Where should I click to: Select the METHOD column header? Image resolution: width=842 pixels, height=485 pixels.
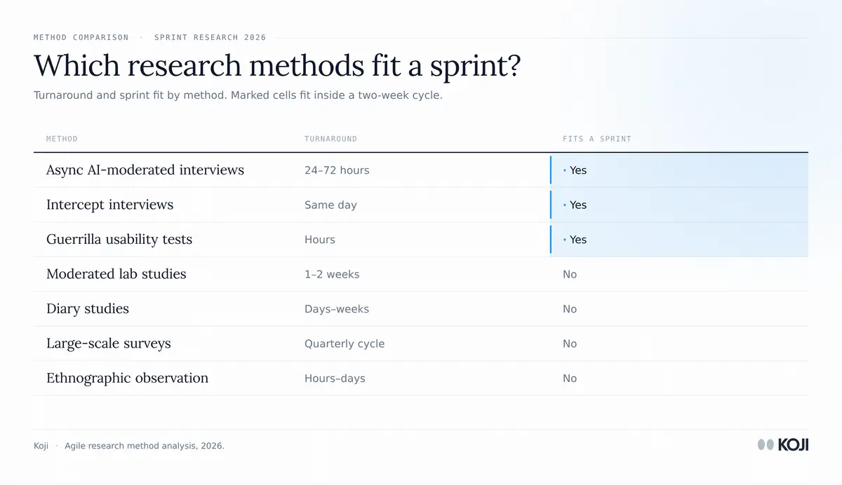pyautogui.click(x=62, y=139)
